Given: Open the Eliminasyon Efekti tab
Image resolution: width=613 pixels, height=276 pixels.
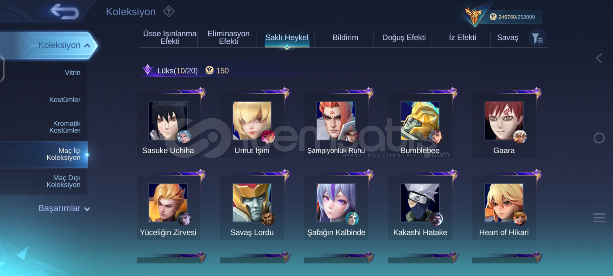Looking at the screenshot, I should point(228,38).
